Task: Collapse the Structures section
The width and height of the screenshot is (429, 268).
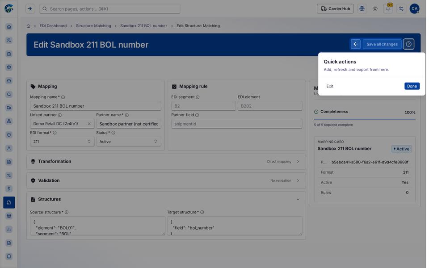Action: 298,199
